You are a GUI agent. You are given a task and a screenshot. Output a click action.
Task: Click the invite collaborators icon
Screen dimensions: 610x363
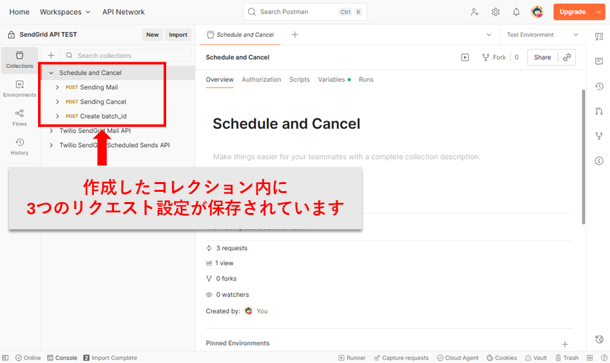pos(475,12)
